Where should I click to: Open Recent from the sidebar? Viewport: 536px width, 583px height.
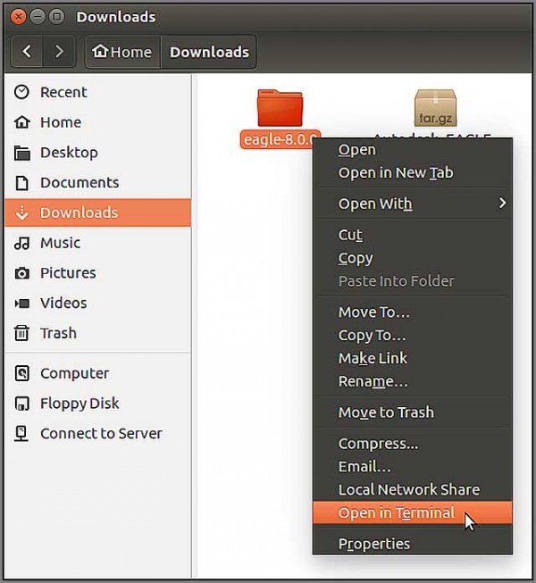point(63,92)
